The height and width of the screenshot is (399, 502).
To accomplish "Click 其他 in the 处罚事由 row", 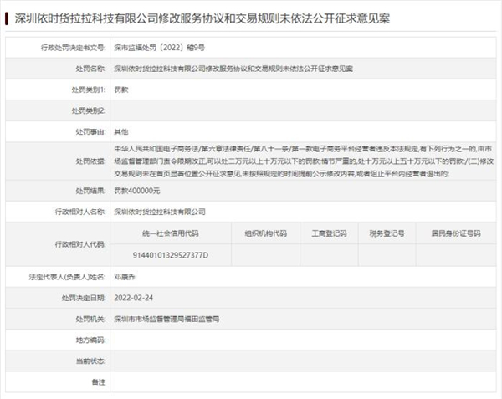I will pyautogui.click(x=120, y=131).
